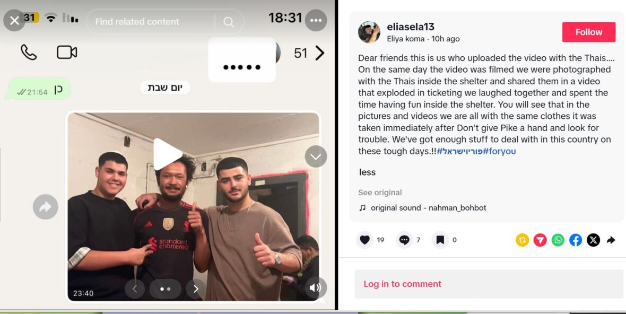The height and width of the screenshot is (314, 626).
Task: Go to next slide using right arrow
Action: [x=196, y=289]
